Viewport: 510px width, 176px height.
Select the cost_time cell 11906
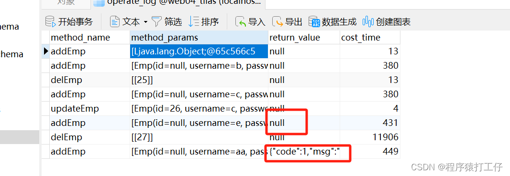pos(370,137)
